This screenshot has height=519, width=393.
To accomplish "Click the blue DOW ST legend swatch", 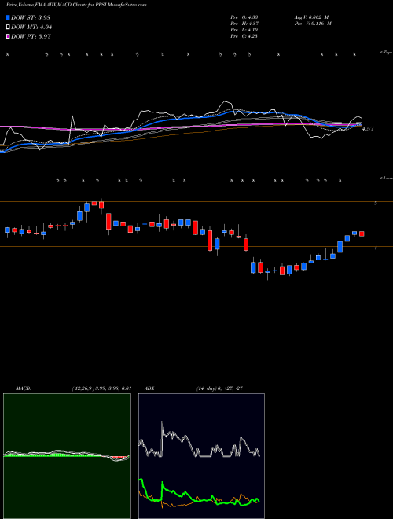I will point(8,17).
